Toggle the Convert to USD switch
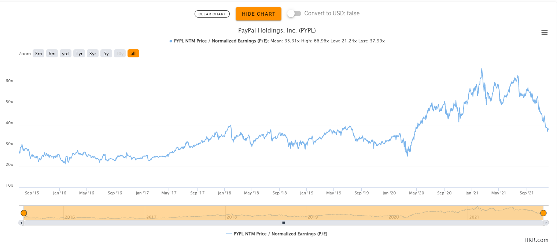Image resolution: width=557 pixels, height=243 pixels. 294,14
